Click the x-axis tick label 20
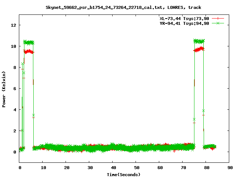 (x=67, y=168)
